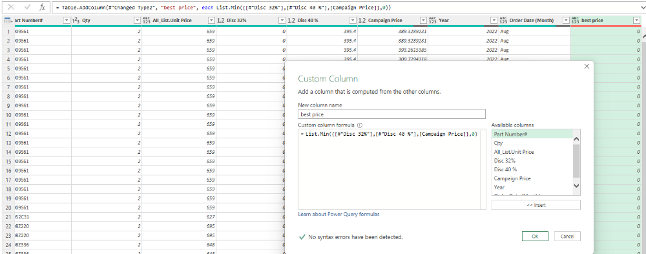Click the fx function icon

coord(43,7)
